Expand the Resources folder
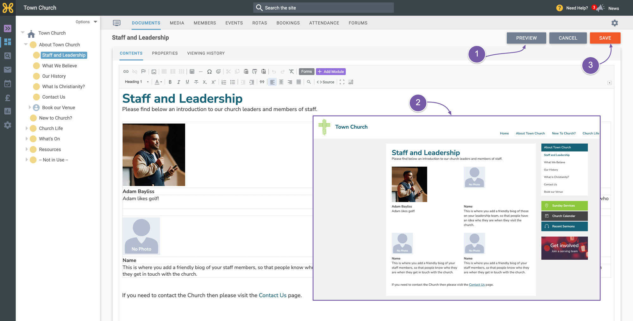The height and width of the screenshot is (321, 633). coord(27,149)
